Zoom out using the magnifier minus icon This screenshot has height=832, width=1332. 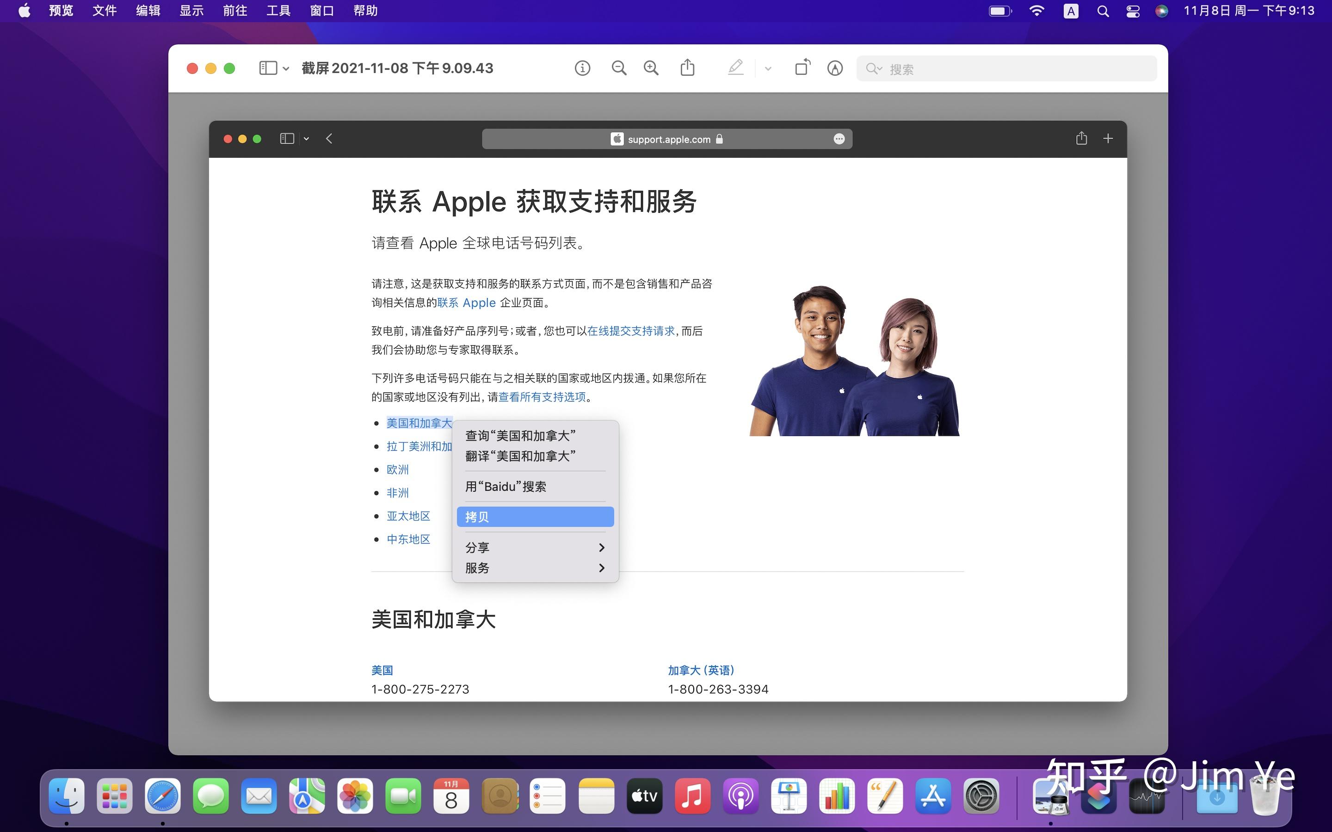(618, 67)
